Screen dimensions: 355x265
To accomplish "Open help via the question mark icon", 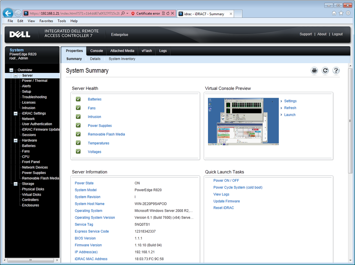I will coord(336,71).
